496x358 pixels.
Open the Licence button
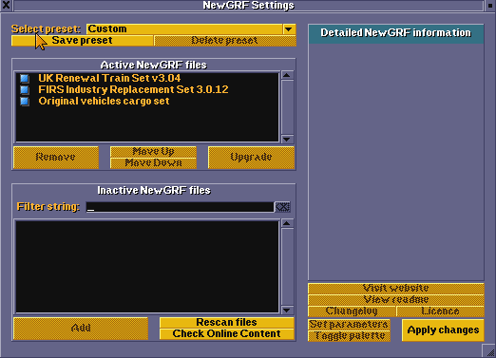point(440,311)
